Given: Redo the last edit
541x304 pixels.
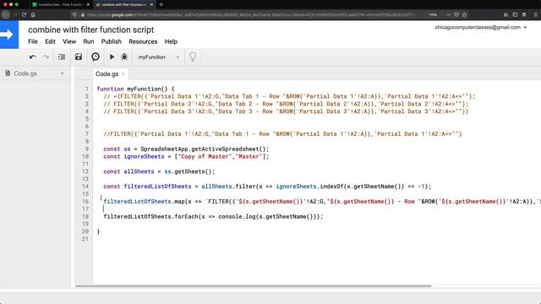Looking at the screenshot, I should [x=46, y=57].
